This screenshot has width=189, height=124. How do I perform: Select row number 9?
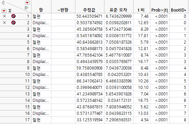click(28, 68)
